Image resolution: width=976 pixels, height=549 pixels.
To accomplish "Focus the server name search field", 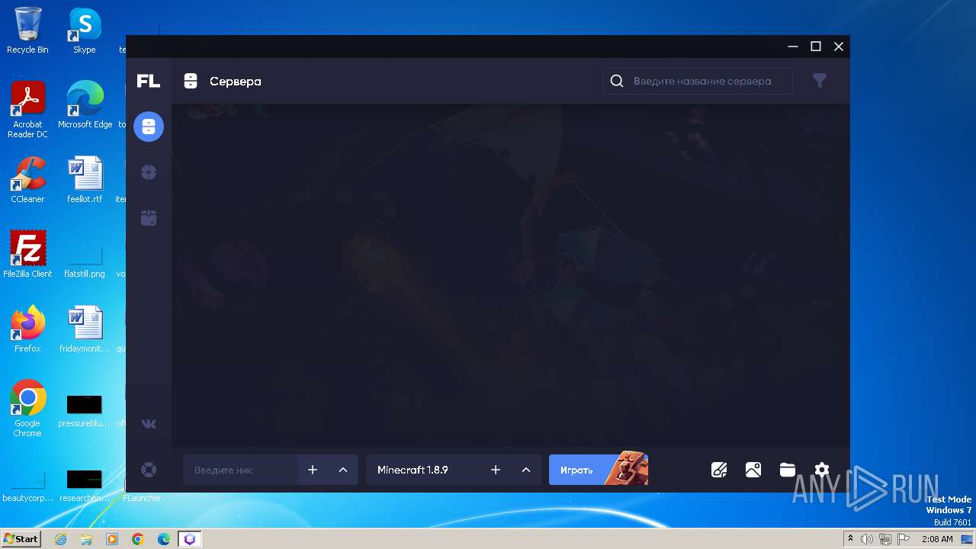I will click(x=698, y=81).
